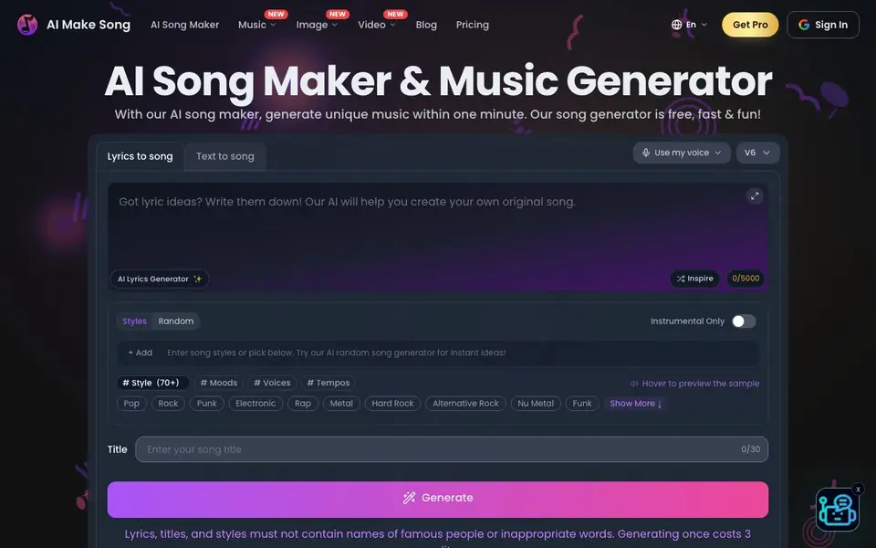The image size is (876, 548).
Task: Open the chatbot assistant icon
Action: (x=837, y=510)
